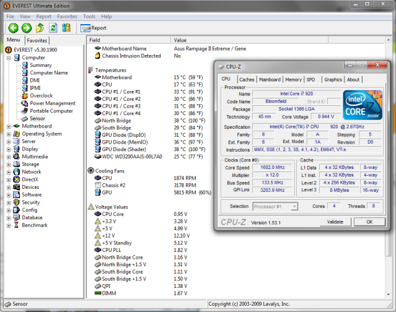Open Power Management page
Image resolution: width=396 pixels, height=312 pixels.
(53, 103)
